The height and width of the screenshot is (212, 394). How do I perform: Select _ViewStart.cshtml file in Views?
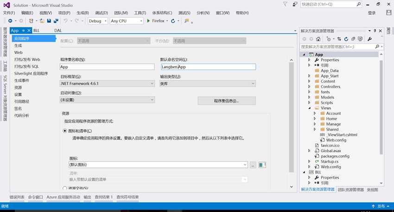[342, 135]
